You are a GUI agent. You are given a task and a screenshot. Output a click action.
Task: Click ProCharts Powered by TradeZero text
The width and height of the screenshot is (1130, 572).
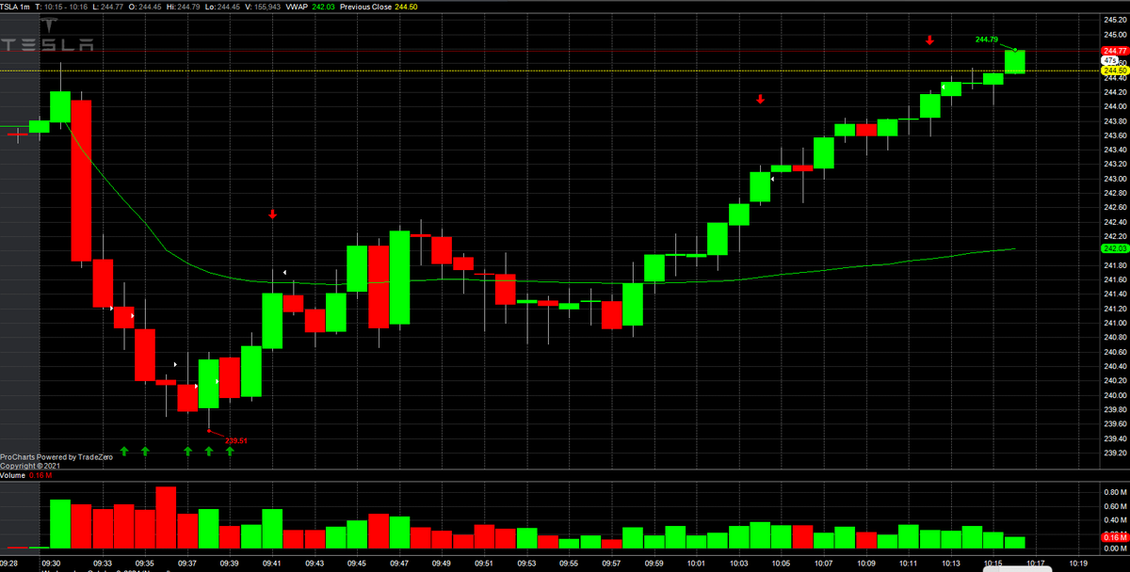click(56, 457)
